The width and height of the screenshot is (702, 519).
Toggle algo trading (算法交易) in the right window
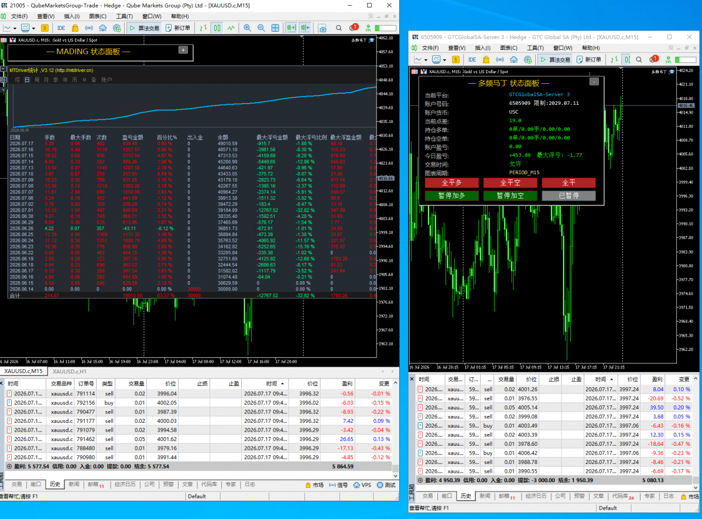[555, 59]
